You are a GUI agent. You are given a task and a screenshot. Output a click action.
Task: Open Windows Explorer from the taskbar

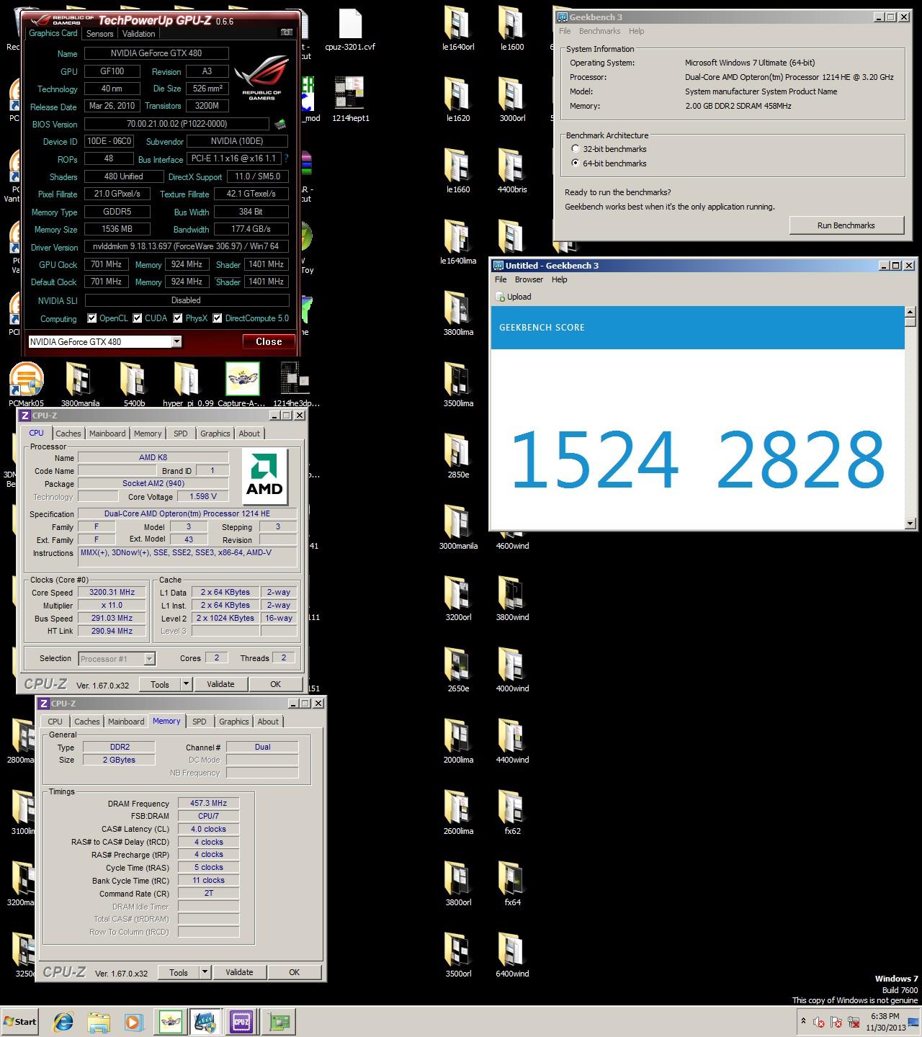(x=99, y=1021)
